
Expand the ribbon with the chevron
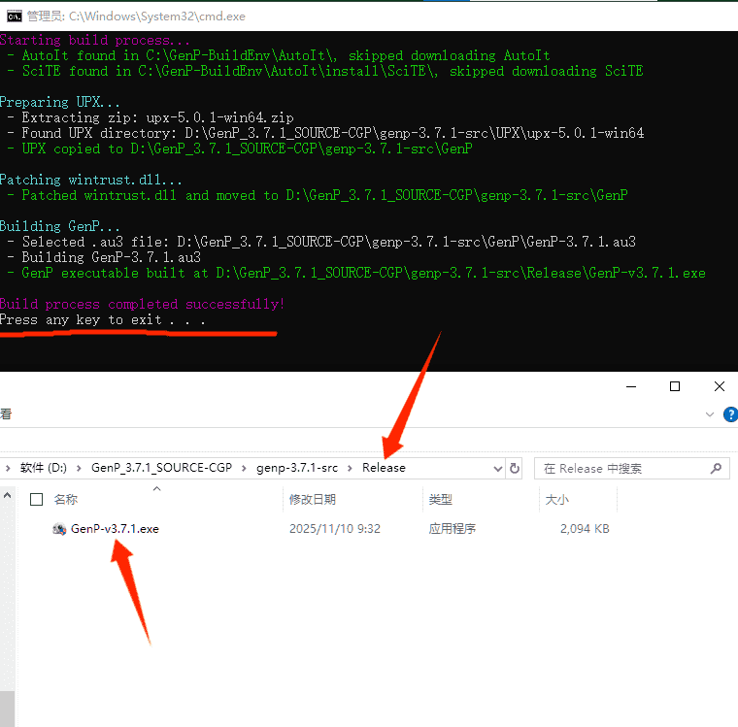[709, 414]
